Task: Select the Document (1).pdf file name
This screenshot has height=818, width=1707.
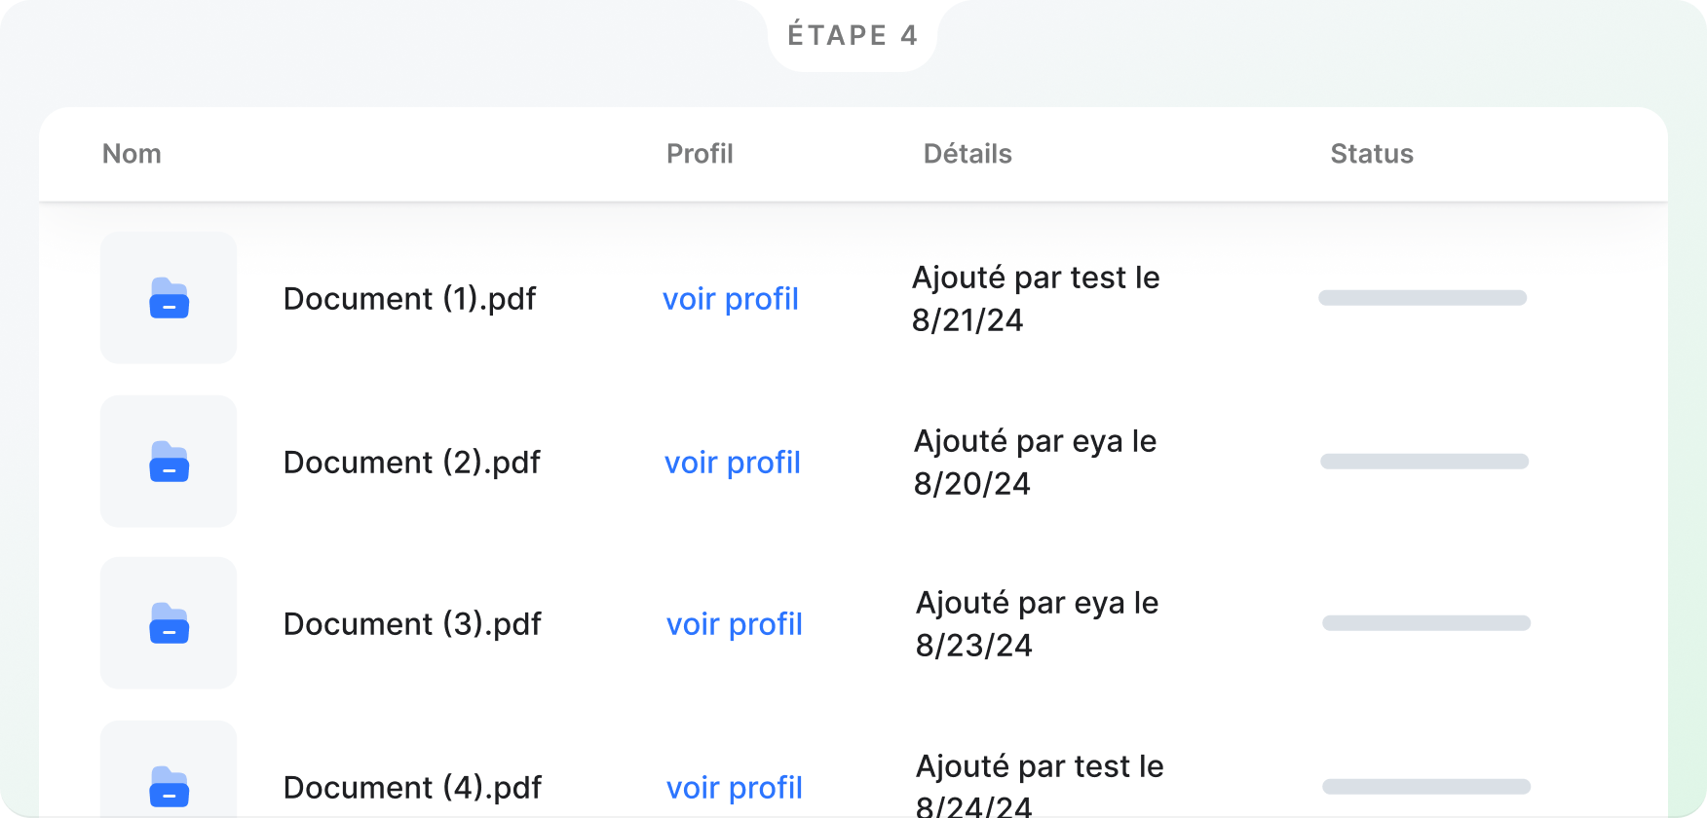Action: 410,299
